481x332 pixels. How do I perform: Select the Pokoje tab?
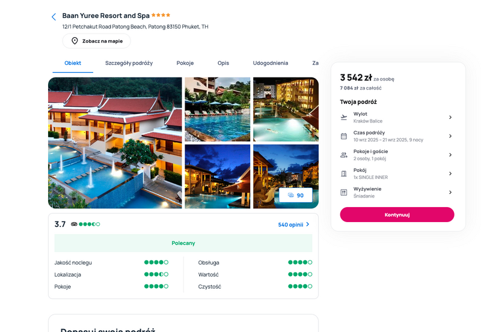pos(185,63)
